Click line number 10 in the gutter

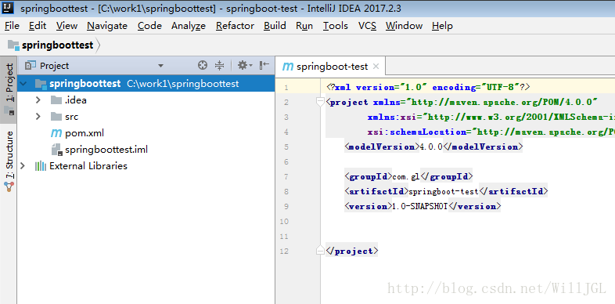(284, 222)
